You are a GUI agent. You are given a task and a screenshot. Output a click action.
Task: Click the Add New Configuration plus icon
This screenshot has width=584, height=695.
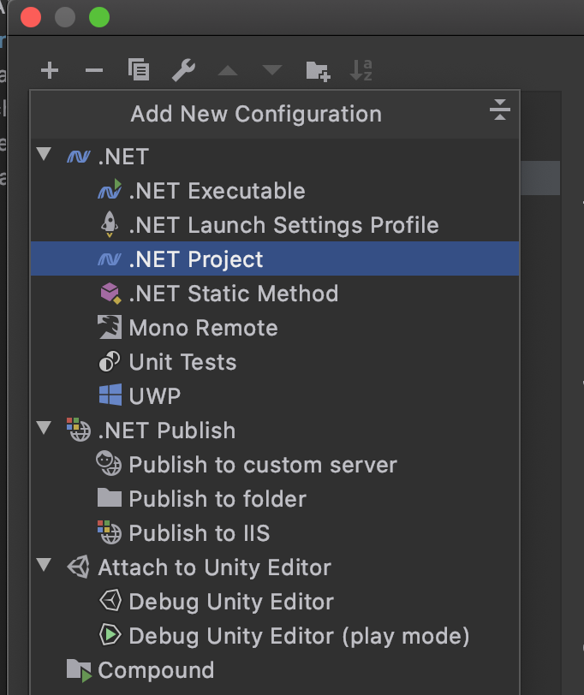49,70
